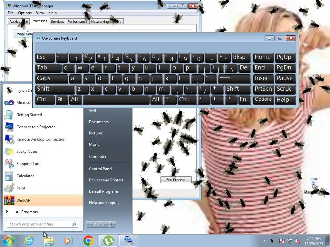The width and height of the screenshot is (330, 247).
Task: Click the Action Center flag tray icon
Action: tap(282, 241)
